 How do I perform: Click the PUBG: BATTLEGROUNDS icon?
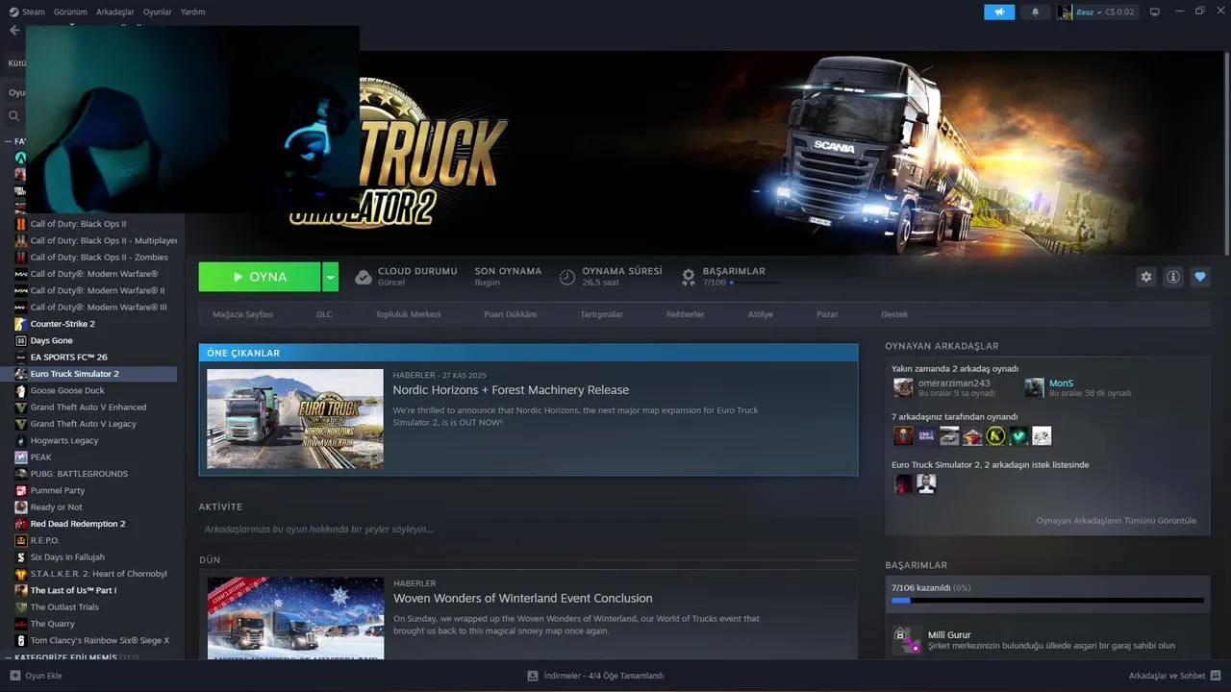tap(21, 474)
